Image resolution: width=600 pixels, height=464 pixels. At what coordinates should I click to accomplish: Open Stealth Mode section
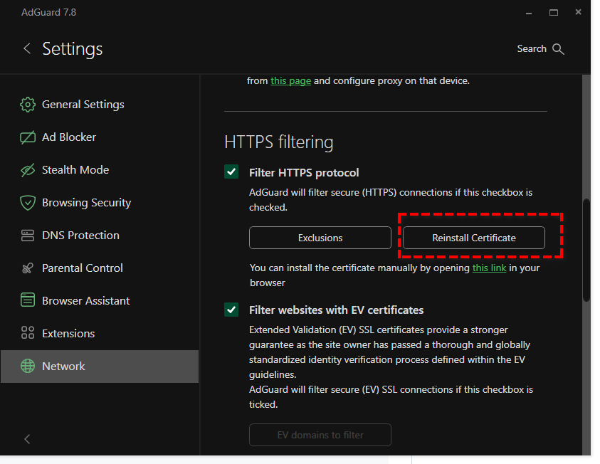(100, 170)
